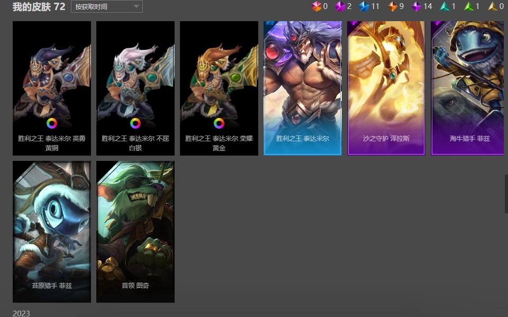The image size is (508, 317).
Task: Click chroma wheel on 不屈白银 skin
Action: tap(135, 123)
